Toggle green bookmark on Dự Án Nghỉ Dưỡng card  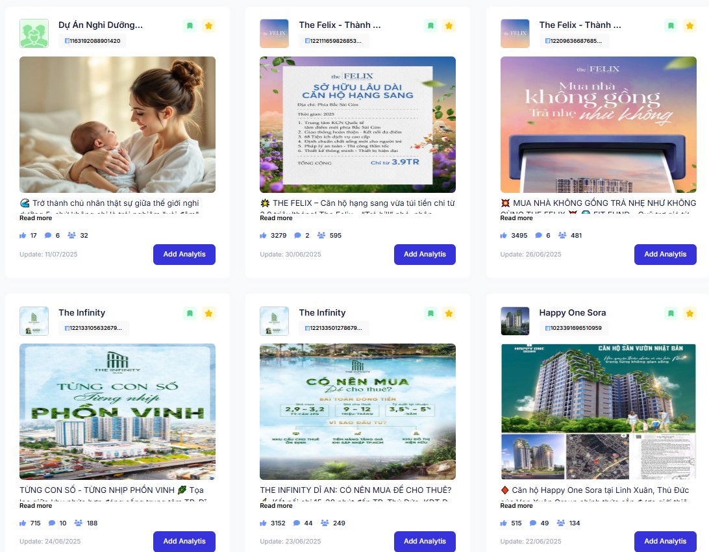[190, 26]
